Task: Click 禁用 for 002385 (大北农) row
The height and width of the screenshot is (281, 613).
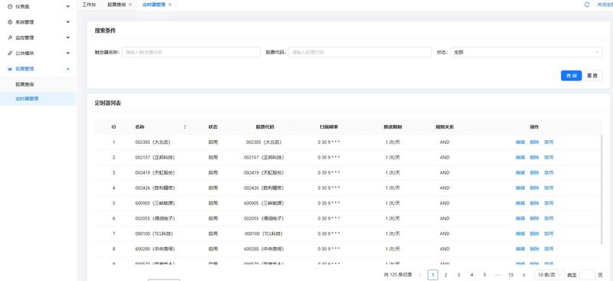Action: point(549,142)
